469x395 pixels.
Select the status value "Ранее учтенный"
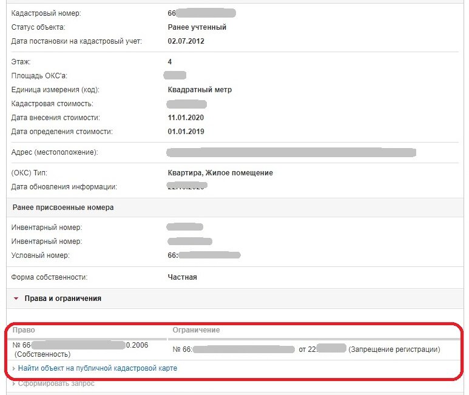[x=197, y=27]
